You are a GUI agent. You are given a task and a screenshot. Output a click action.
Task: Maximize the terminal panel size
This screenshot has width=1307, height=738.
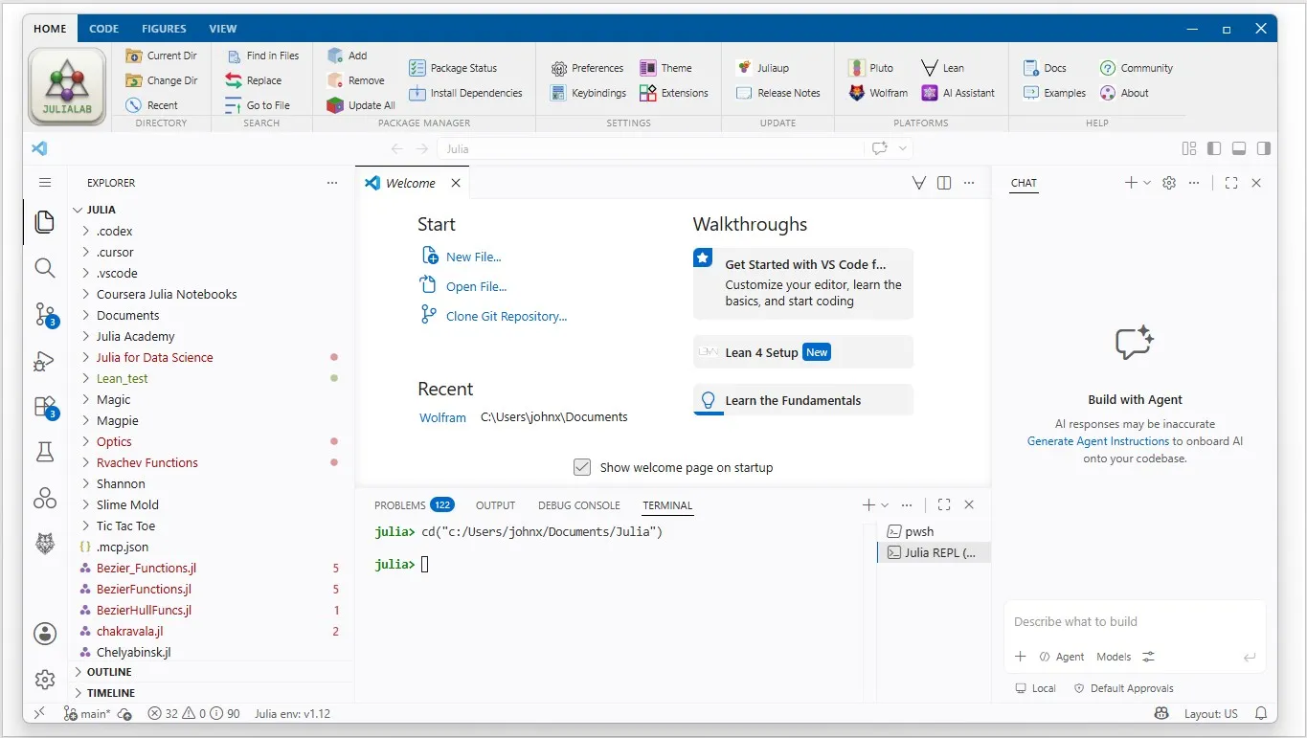tap(944, 504)
